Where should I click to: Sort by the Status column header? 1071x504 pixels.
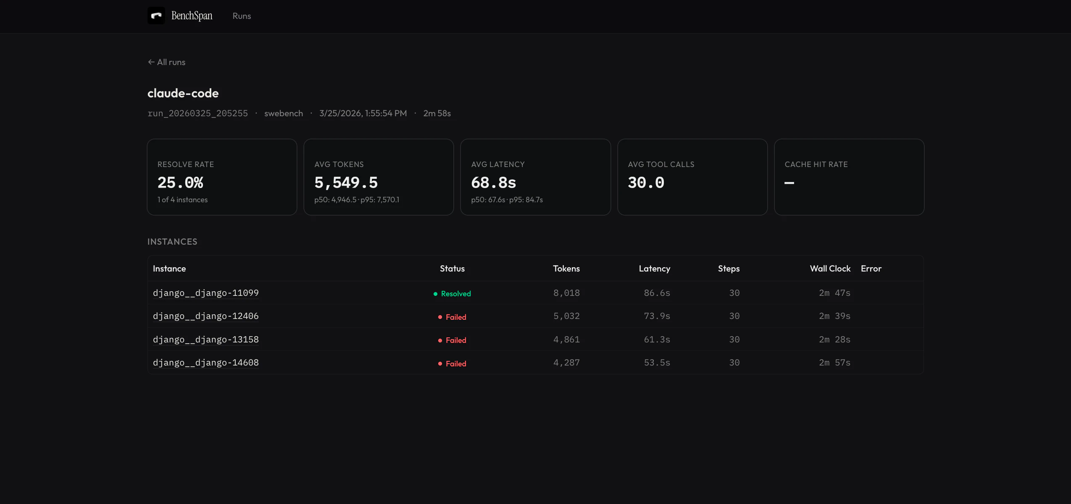[452, 269]
